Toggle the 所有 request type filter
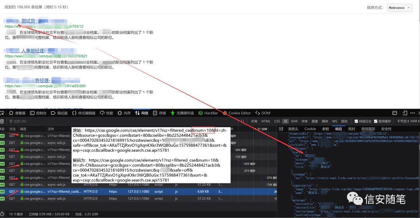 [x=254, y=121]
